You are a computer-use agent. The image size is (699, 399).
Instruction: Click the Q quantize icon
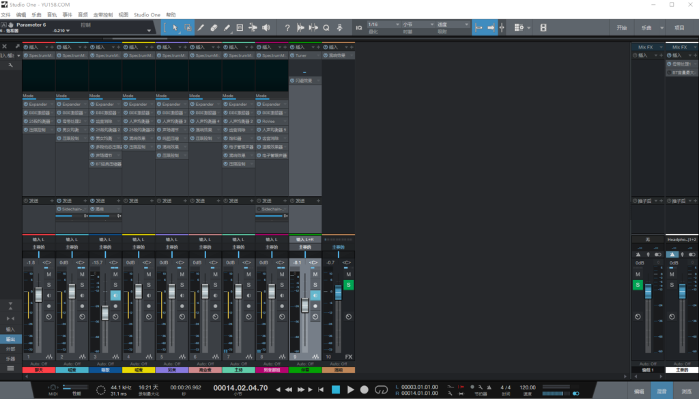point(326,27)
